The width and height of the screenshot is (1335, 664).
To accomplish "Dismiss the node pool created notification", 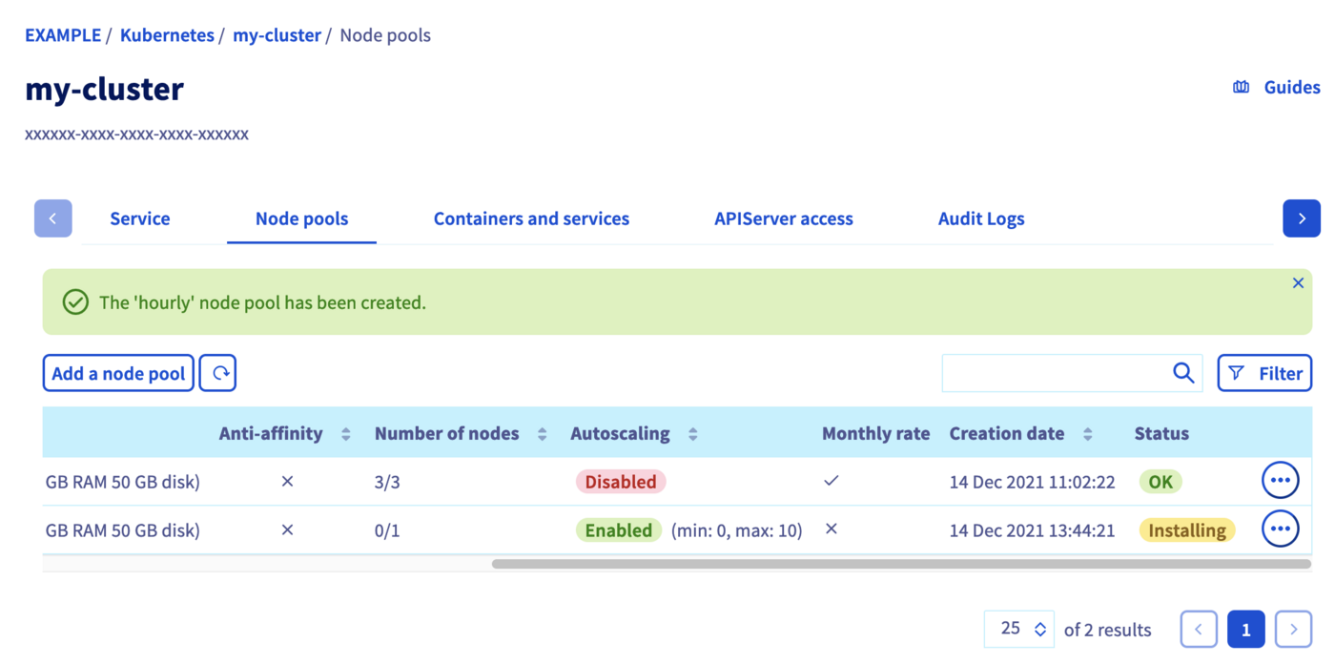I will tap(1298, 283).
